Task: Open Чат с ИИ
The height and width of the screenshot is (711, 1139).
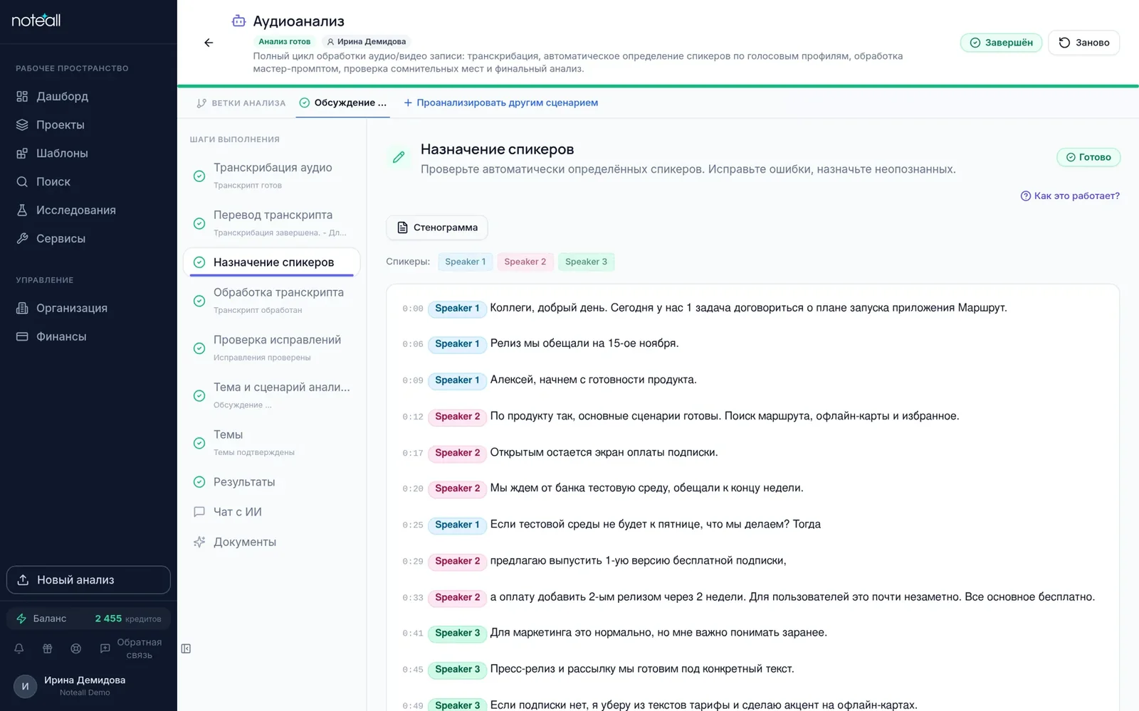Action: (x=272, y=512)
